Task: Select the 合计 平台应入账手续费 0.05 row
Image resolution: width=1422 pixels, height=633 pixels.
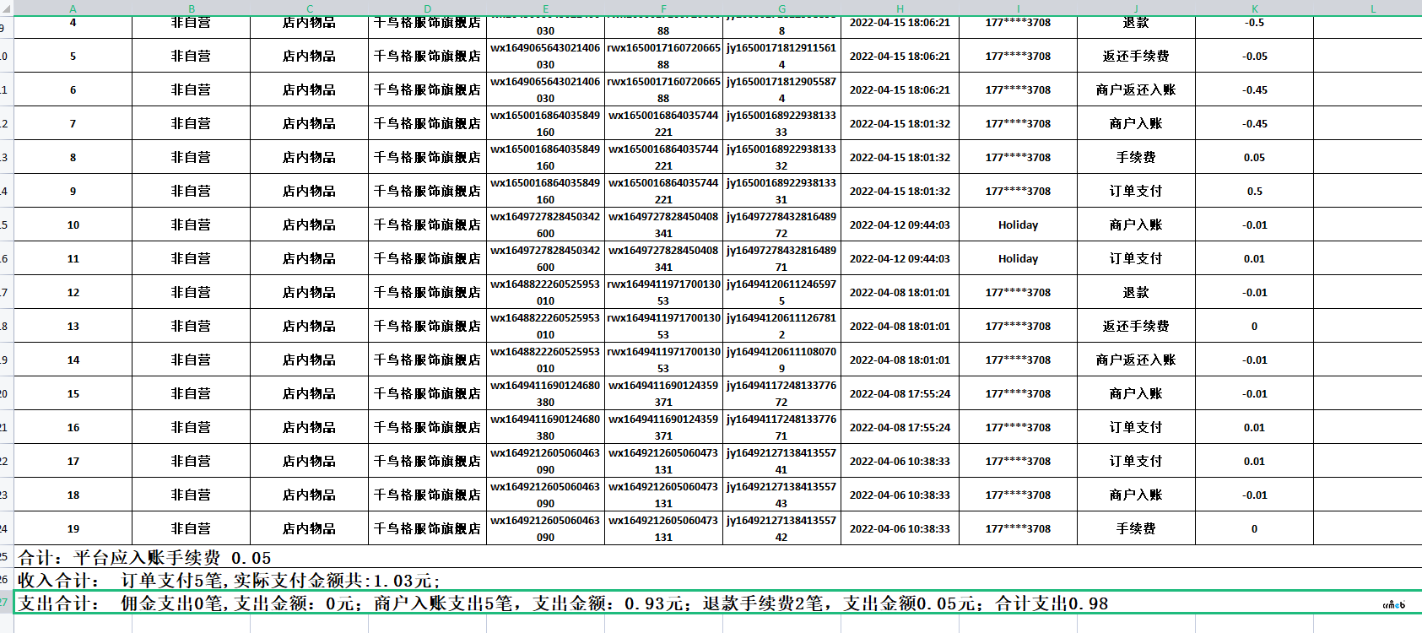Action: coord(145,558)
